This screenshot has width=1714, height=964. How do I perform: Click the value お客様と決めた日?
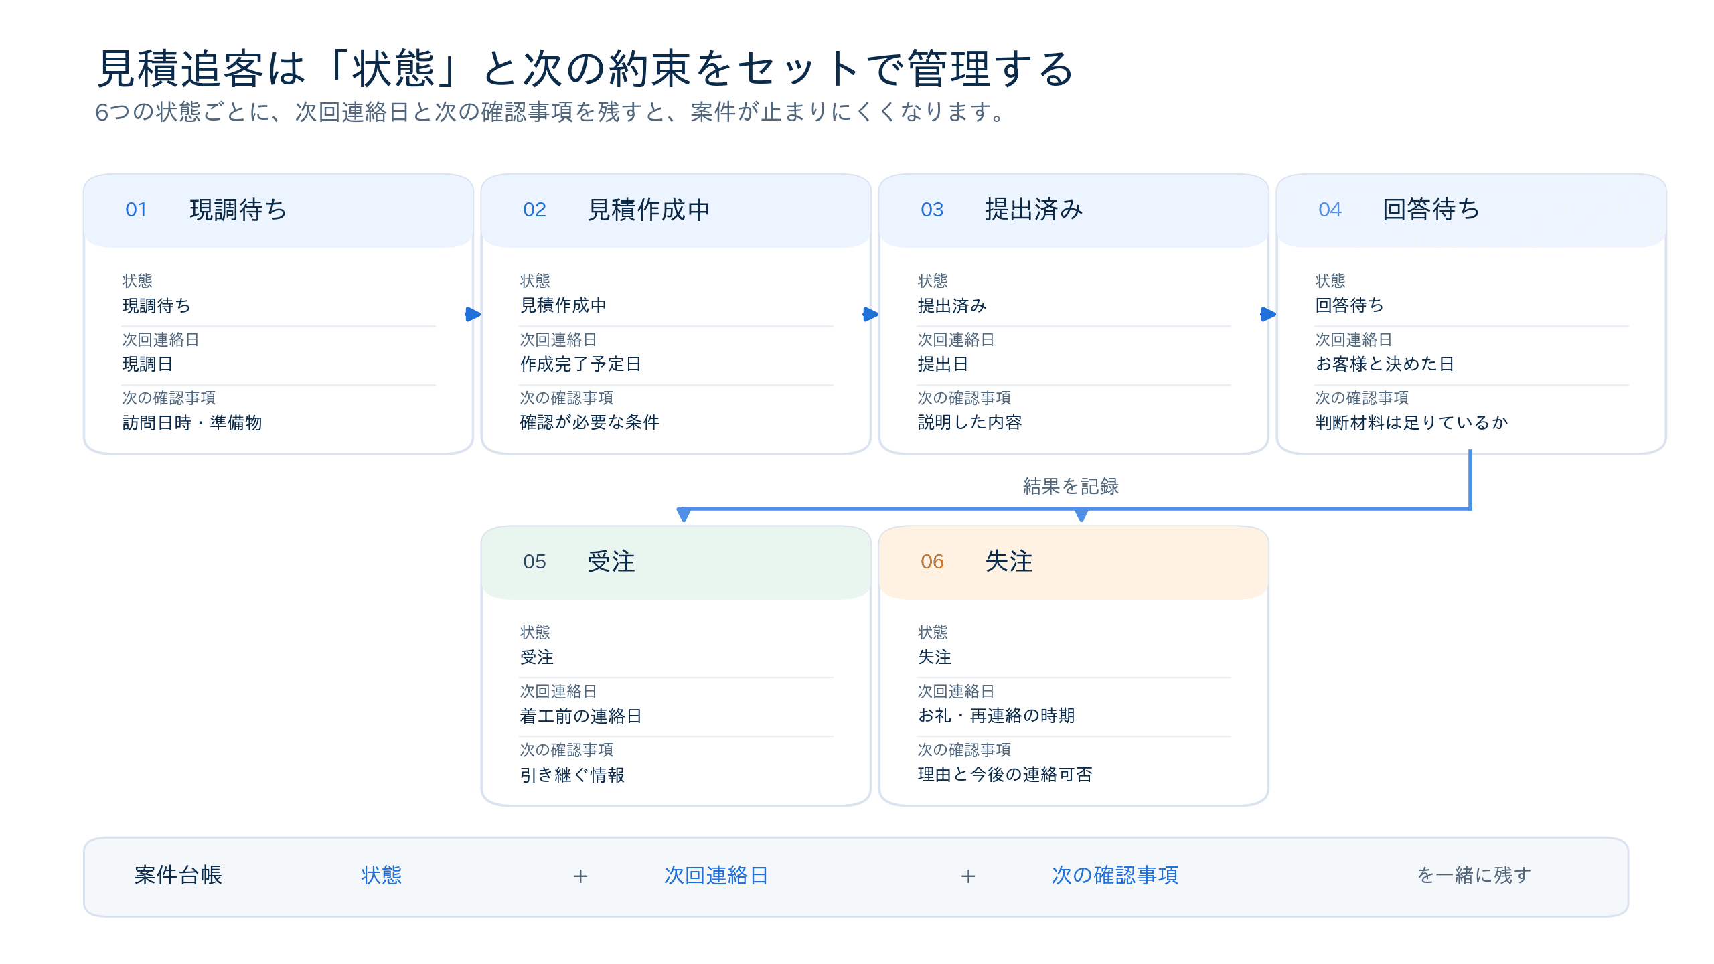[1385, 364]
